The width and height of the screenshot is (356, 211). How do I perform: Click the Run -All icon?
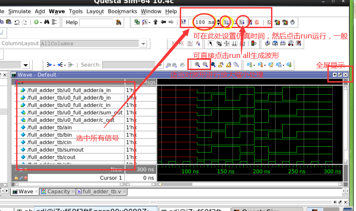coord(242,22)
